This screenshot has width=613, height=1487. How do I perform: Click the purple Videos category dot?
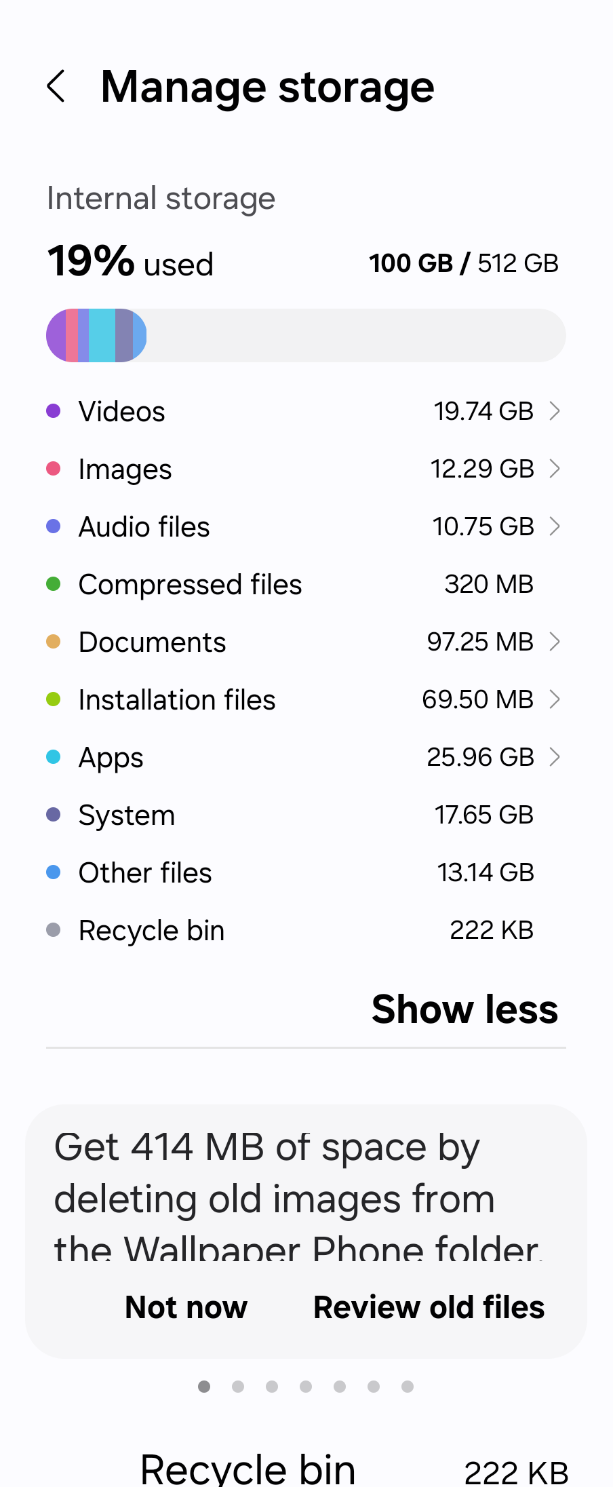54,410
